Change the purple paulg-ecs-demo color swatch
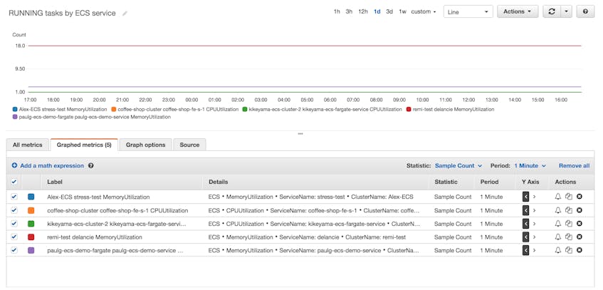Viewport: 603px width, 290px height. click(31, 250)
